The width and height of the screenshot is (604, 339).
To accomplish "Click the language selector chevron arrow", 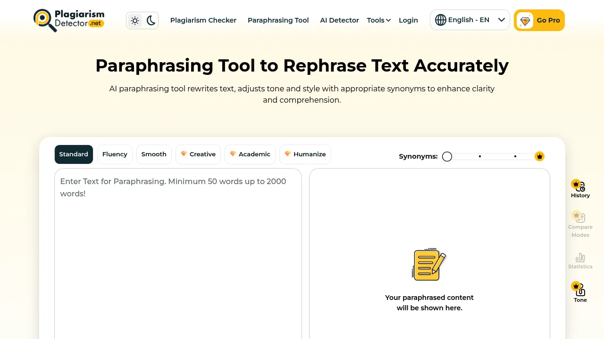I will click(x=502, y=20).
